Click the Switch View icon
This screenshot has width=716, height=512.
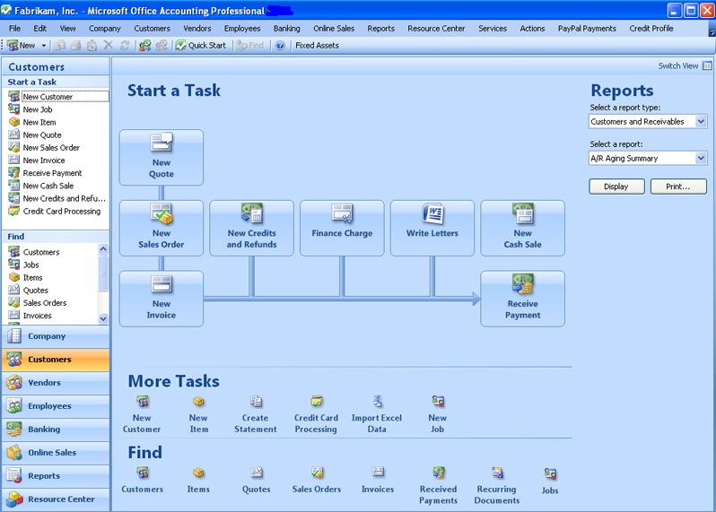(x=707, y=65)
